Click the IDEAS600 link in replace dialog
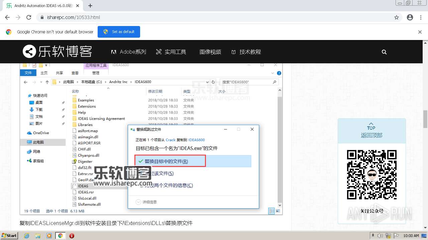 point(197,140)
